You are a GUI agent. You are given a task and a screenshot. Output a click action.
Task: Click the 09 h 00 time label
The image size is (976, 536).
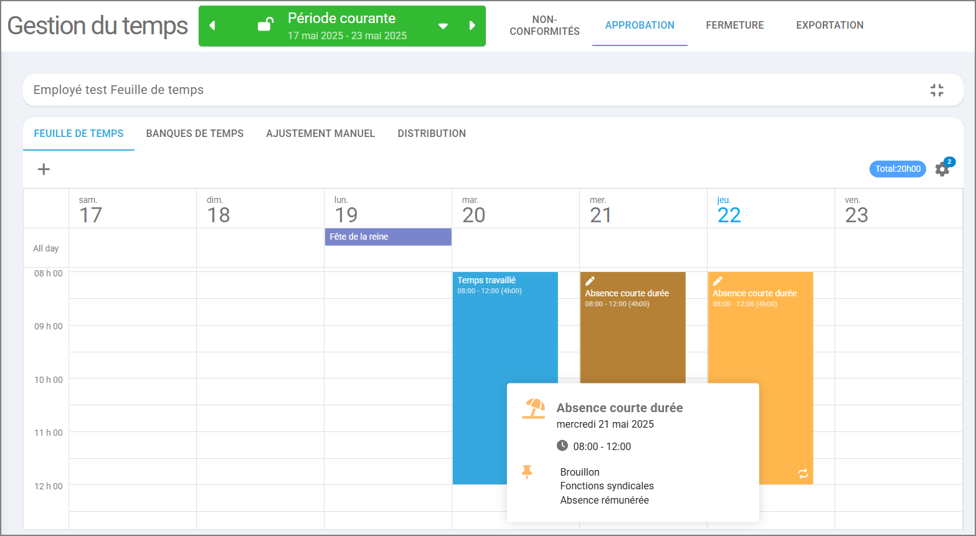click(49, 326)
